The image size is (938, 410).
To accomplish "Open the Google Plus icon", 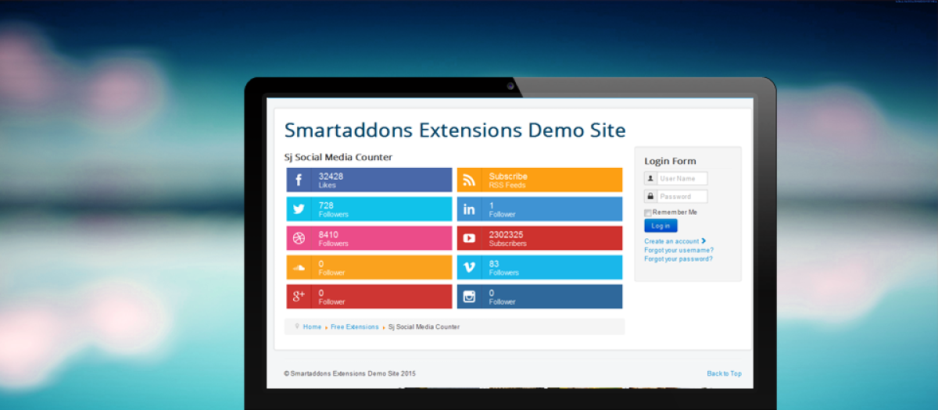I will (299, 297).
